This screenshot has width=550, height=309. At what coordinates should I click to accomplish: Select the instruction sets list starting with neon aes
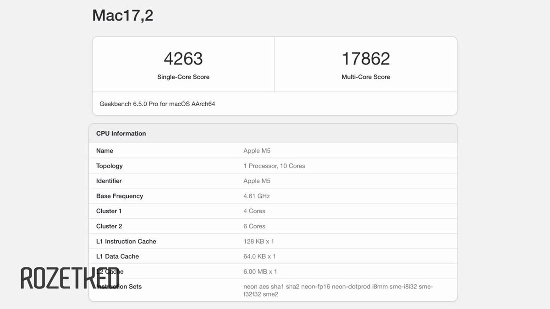point(338,290)
